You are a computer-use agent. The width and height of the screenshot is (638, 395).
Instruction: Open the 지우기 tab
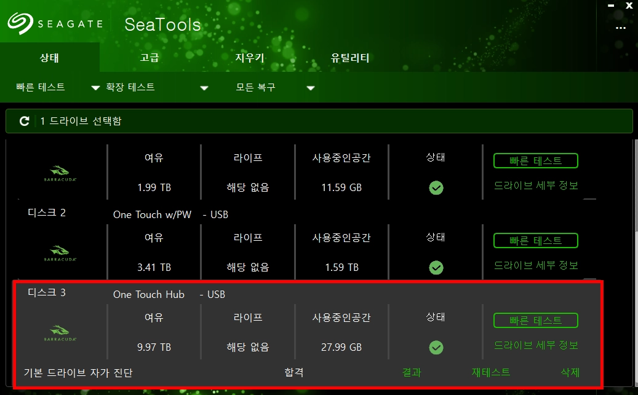coord(249,58)
